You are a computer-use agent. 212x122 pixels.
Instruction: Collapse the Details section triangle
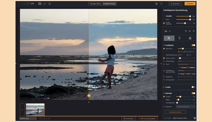164,93
